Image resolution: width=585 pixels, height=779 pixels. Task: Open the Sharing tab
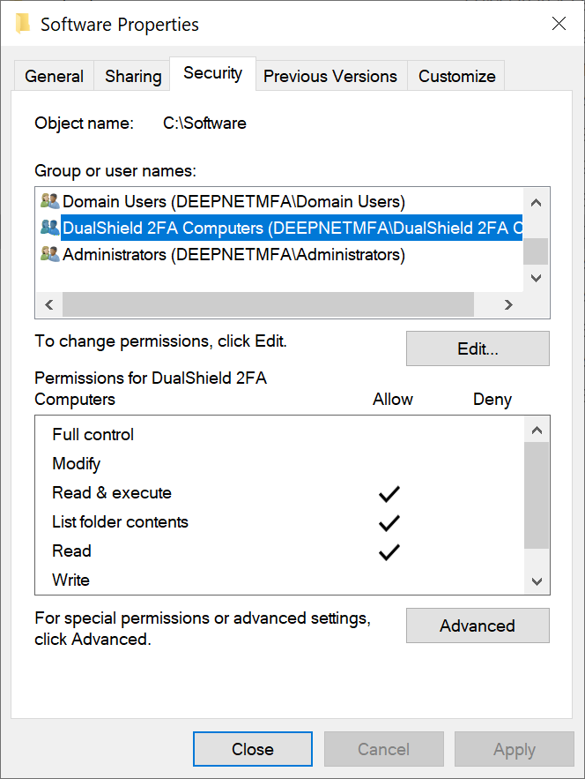tap(133, 77)
